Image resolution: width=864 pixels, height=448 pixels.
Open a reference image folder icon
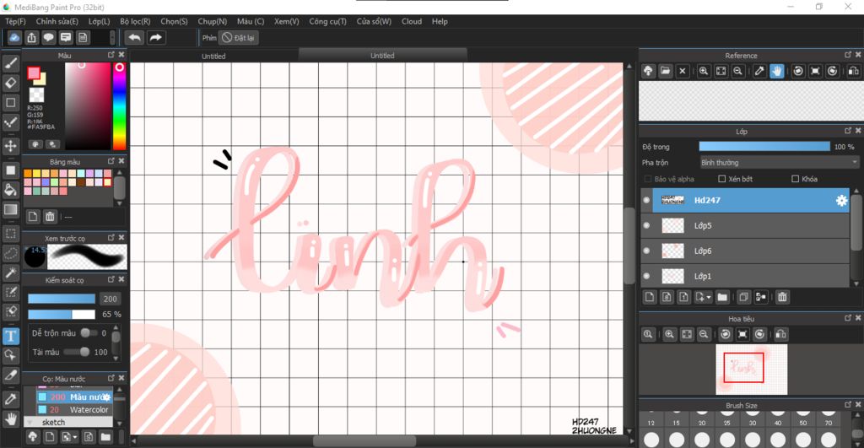pos(666,71)
